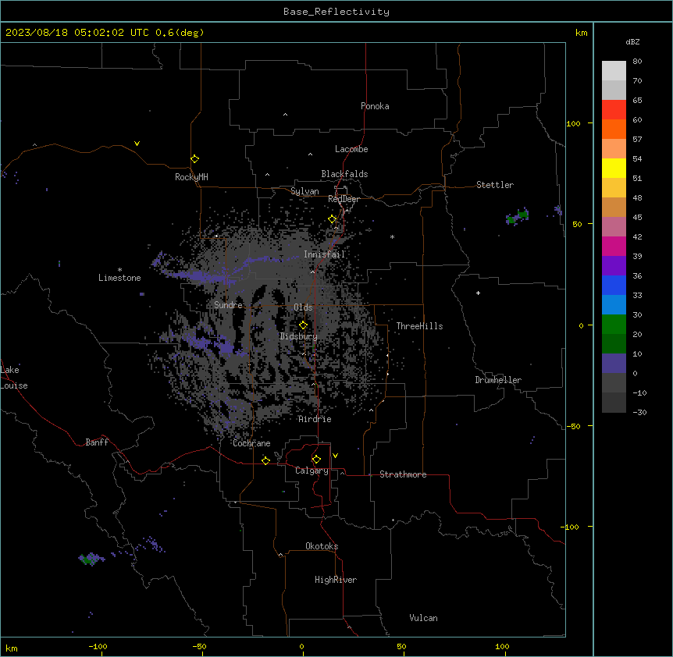The height and width of the screenshot is (657, 673).
Task: Select the slate-purple swatch between 10 and 0 dBZ
Action: tap(614, 364)
